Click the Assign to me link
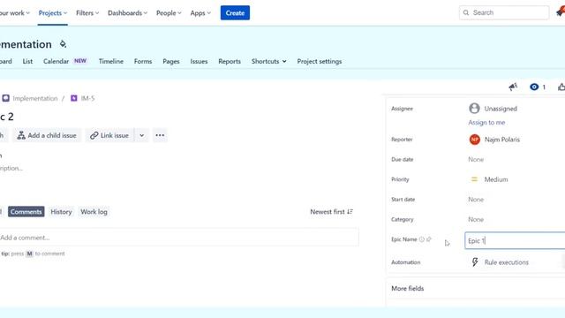 [x=486, y=122]
